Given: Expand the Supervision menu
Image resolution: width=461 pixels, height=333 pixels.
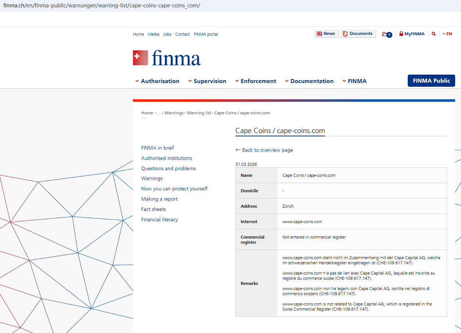Looking at the screenshot, I should [207, 81].
